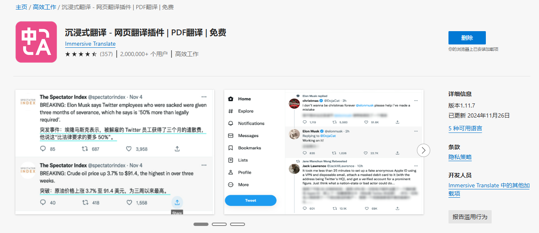This screenshot has height=233, width=539.
Task: Open 隐私策略 link
Action: click(460, 157)
